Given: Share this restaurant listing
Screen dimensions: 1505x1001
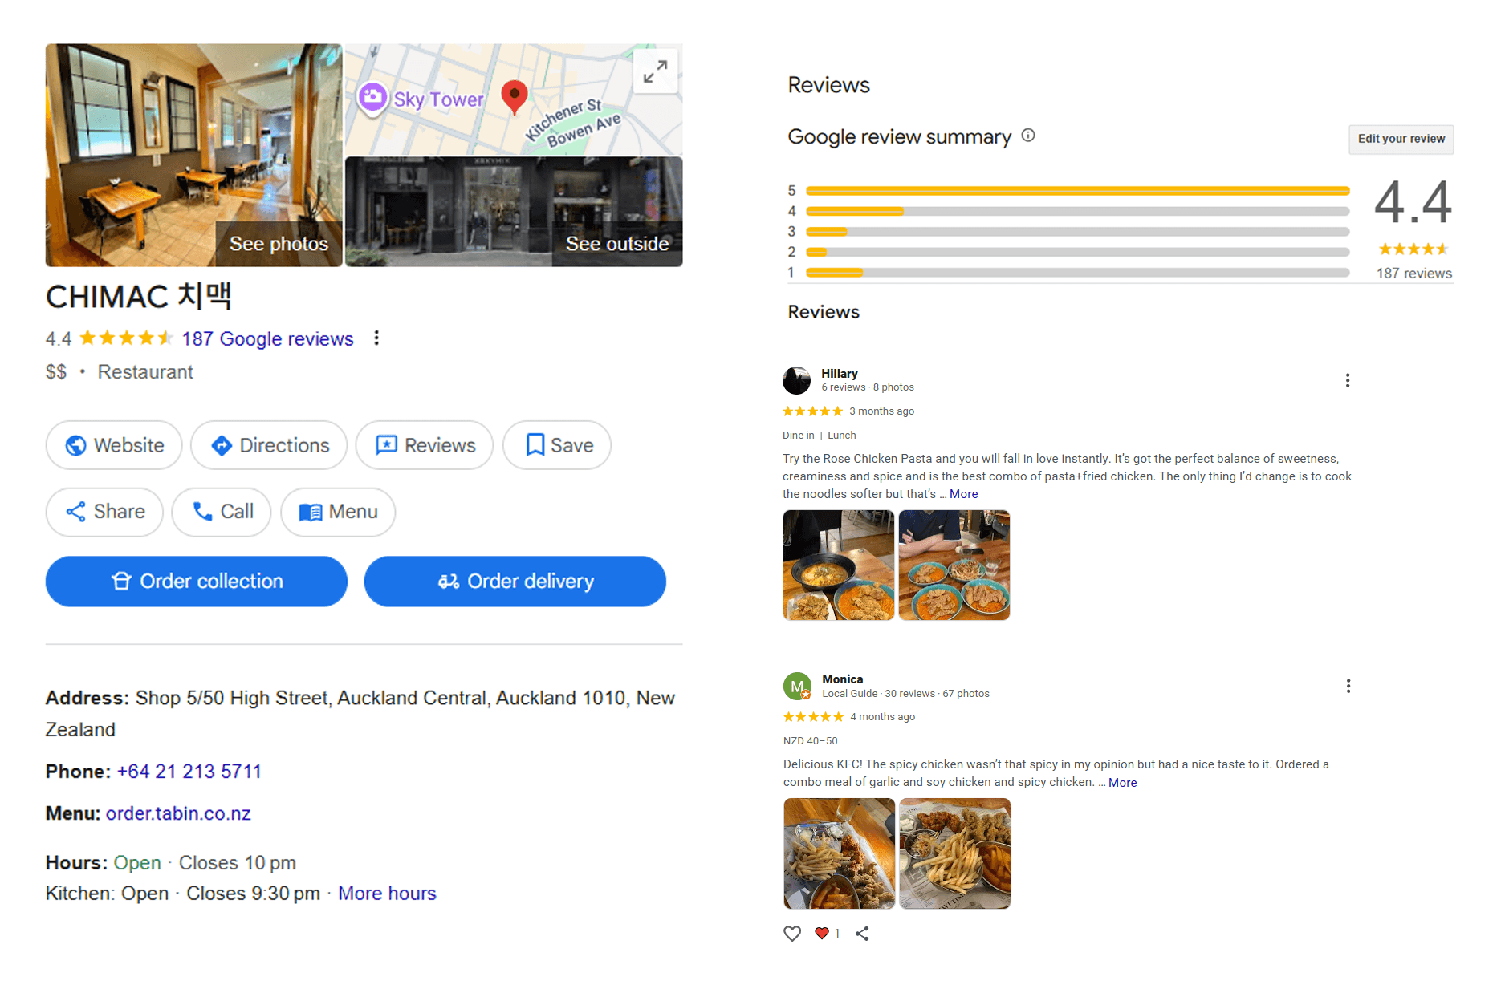Looking at the screenshot, I should point(104,512).
